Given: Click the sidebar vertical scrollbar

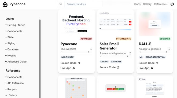Looking at the screenshot, I should pos(40,58).
